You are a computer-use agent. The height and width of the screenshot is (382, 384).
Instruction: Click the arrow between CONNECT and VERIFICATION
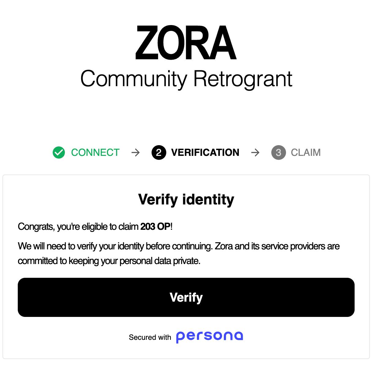click(135, 152)
